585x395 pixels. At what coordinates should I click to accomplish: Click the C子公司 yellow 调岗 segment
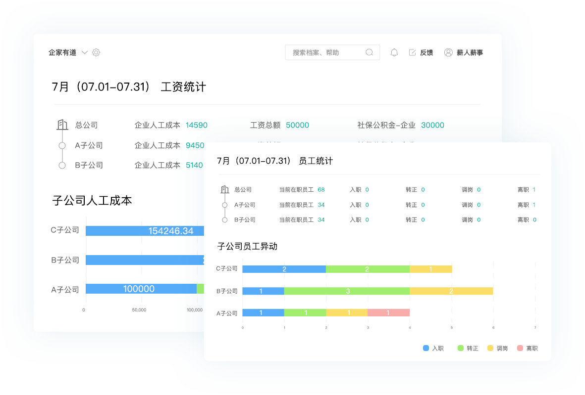point(430,269)
